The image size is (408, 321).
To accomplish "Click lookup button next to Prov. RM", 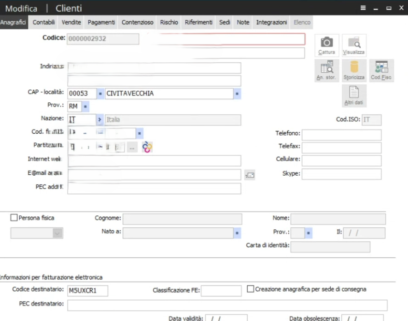I will (85, 106).
